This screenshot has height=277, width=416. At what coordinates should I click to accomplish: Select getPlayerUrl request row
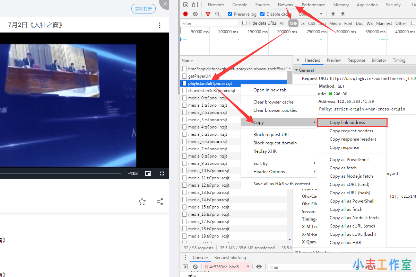tap(234, 76)
